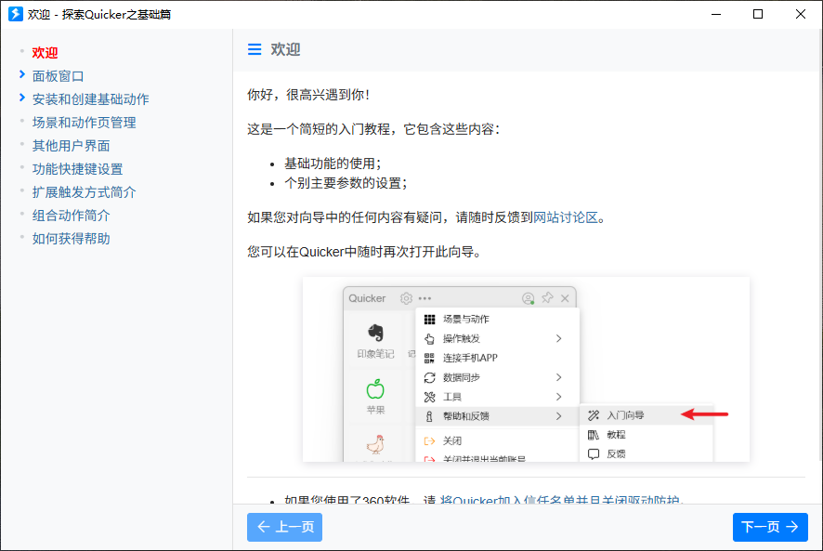Expand the 欢迎 node chevron in sidebar
Image resolution: width=823 pixels, height=551 pixels.
[x=21, y=52]
